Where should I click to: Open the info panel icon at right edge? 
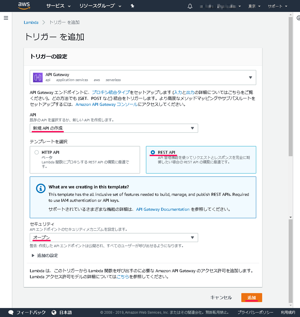(298, 18)
